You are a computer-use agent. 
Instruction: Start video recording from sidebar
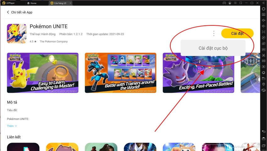pos(264,61)
